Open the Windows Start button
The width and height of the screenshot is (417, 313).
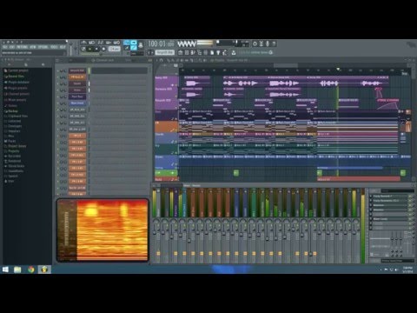(x=5, y=270)
